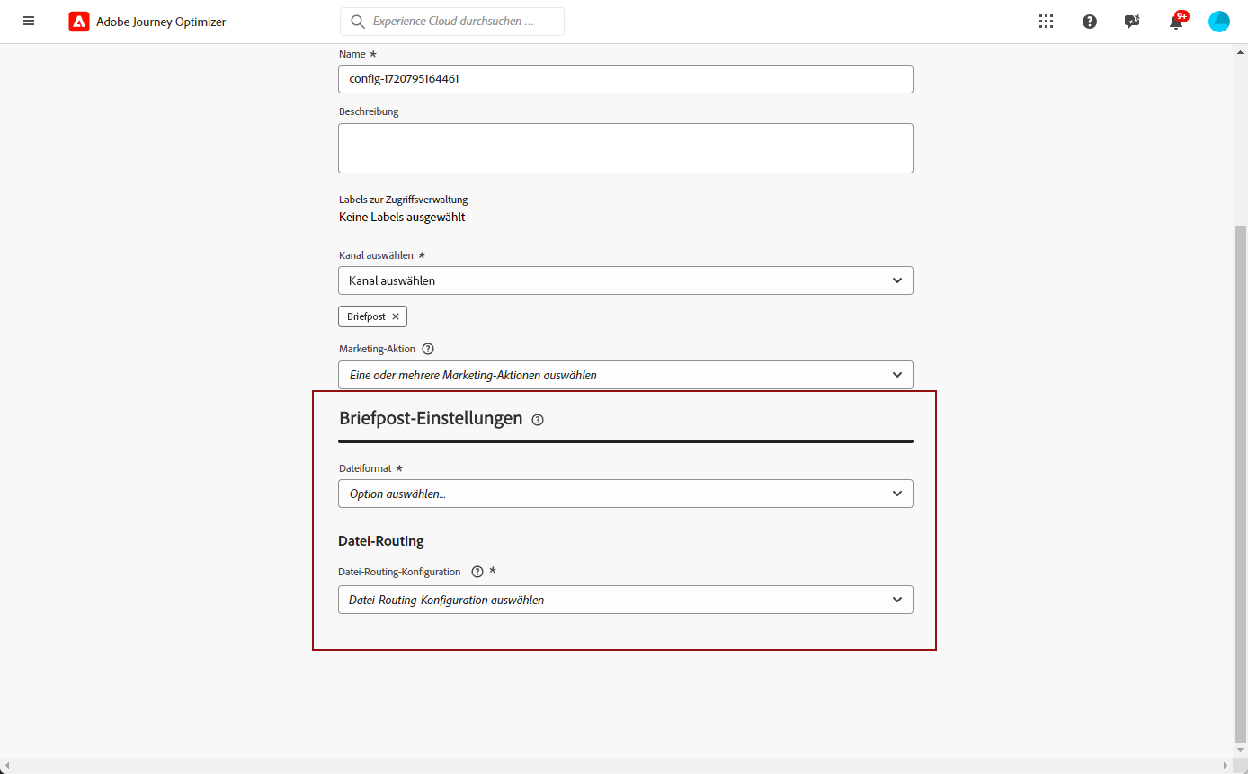Viewport: 1248px width, 774px height.
Task: Remove the Briefpost channel tag
Action: coord(396,316)
